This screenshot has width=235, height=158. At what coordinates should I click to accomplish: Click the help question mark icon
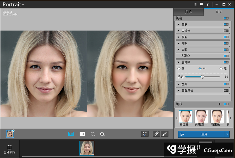tap(208, 4)
